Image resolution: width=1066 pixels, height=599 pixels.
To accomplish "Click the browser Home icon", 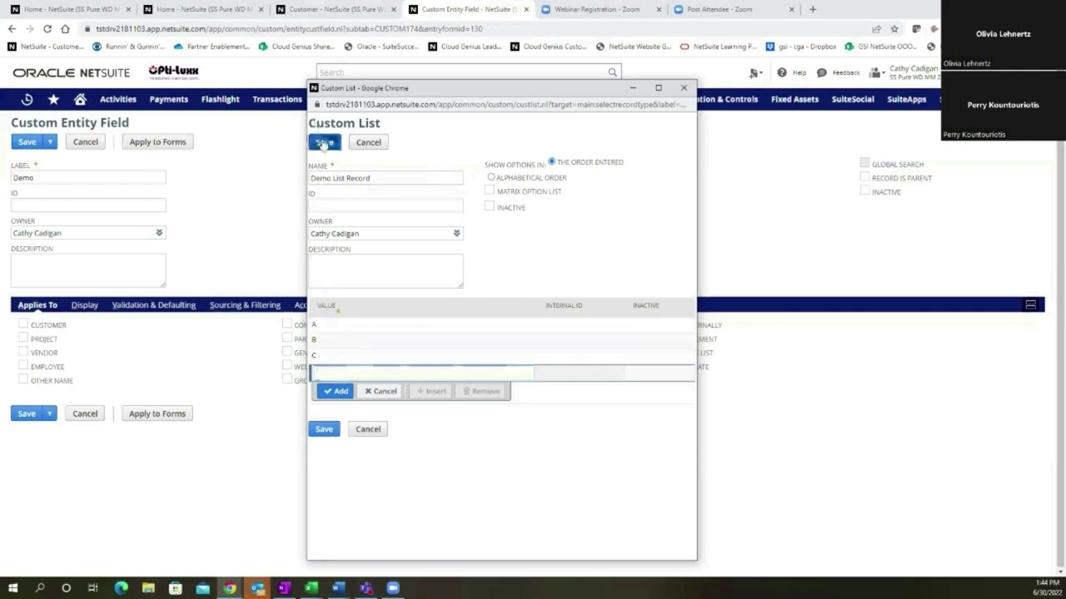I will coord(65,28).
